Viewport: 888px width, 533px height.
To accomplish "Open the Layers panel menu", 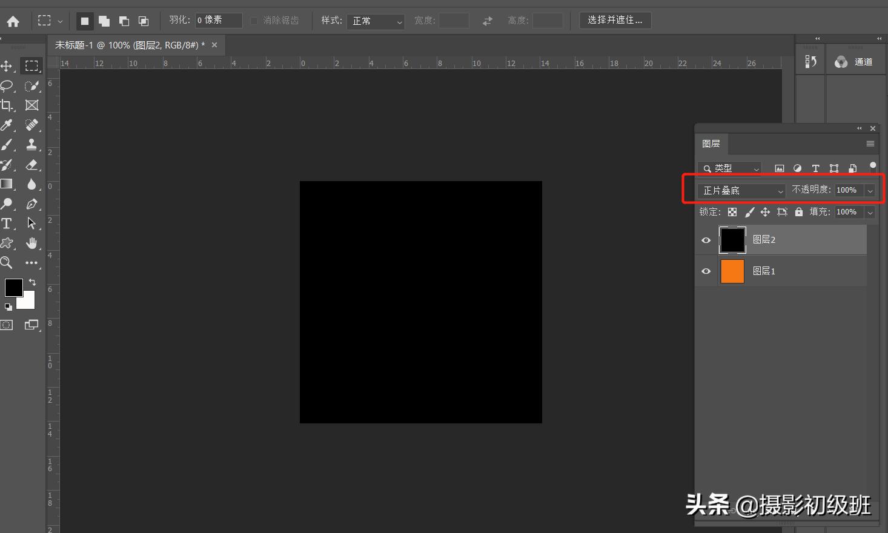I will [x=869, y=144].
